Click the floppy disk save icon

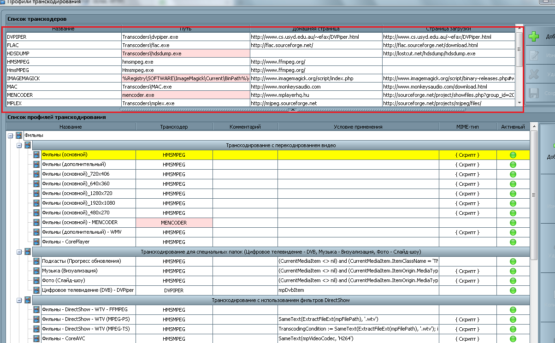point(534,93)
